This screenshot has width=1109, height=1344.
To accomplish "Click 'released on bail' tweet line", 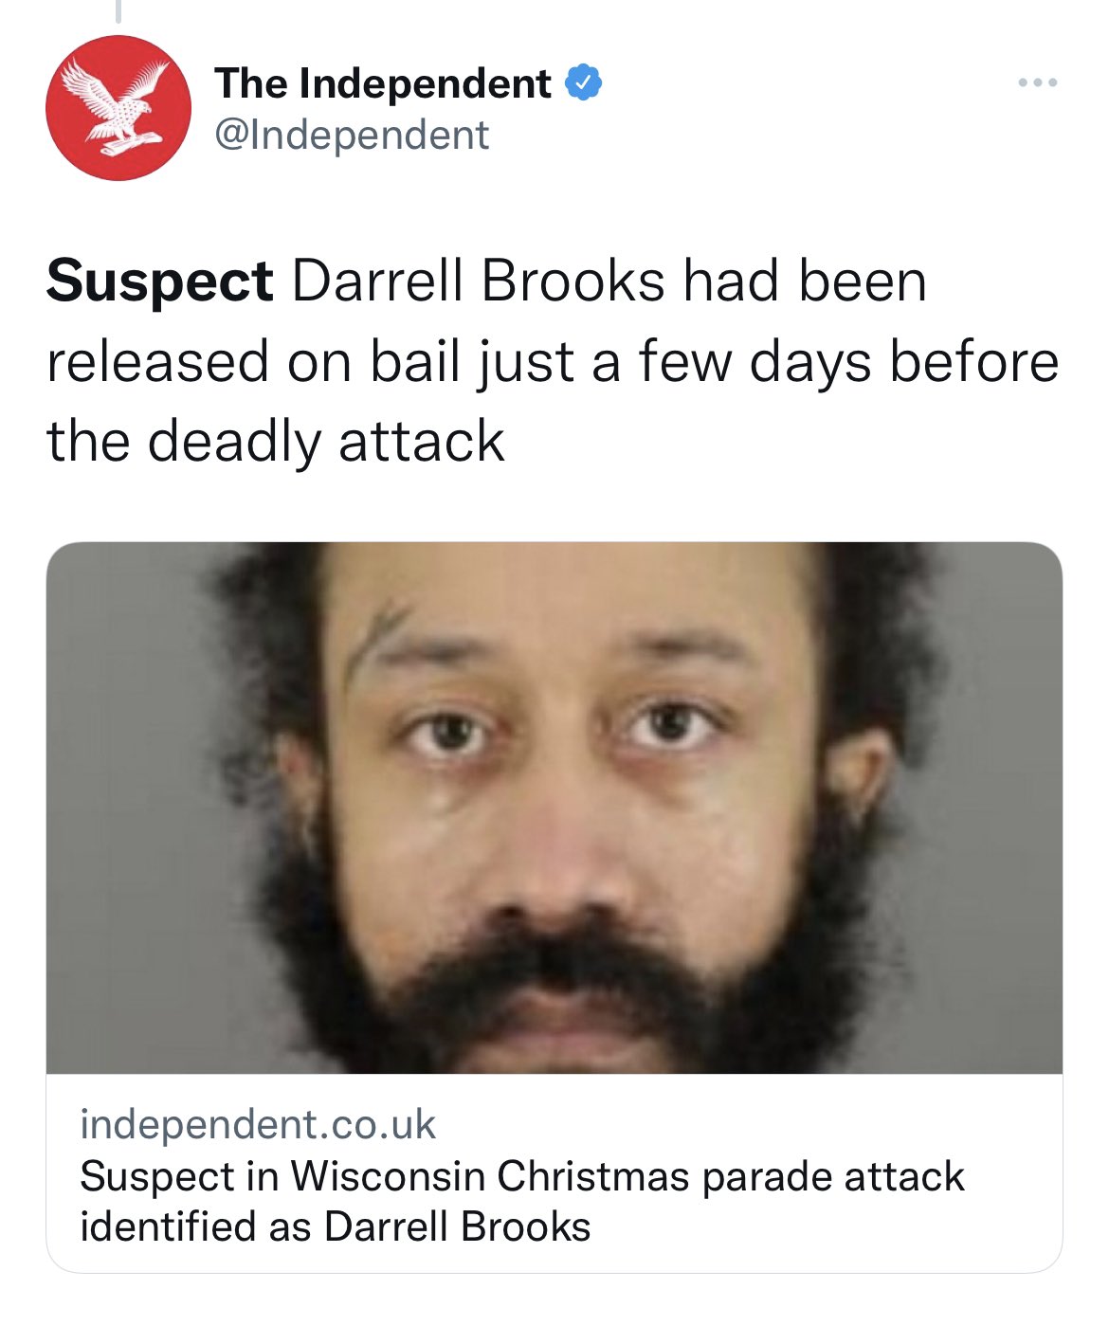I will (x=257, y=361).
